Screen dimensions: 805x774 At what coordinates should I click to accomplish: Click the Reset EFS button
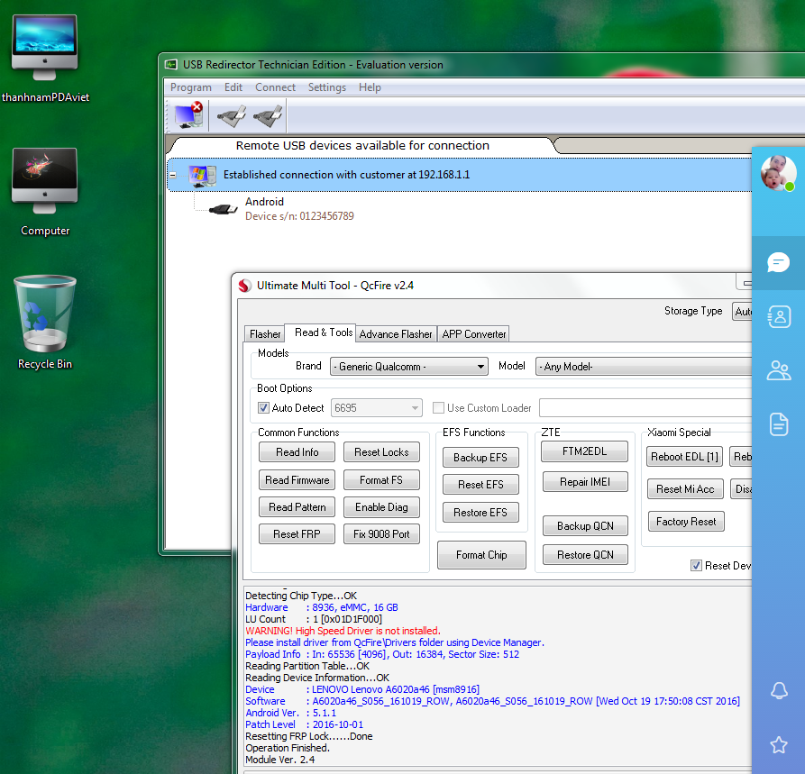pyautogui.click(x=480, y=485)
